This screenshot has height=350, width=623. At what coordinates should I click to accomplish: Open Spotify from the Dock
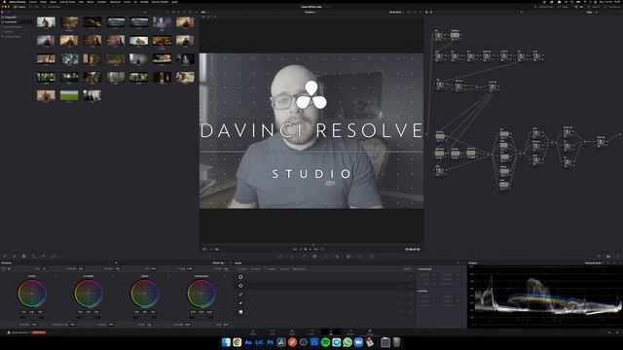(x=325, y=342)
